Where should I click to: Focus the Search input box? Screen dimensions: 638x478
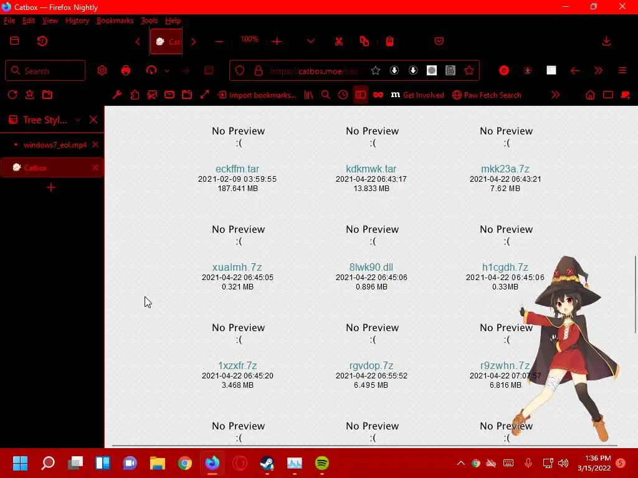(x=45, y=71)
